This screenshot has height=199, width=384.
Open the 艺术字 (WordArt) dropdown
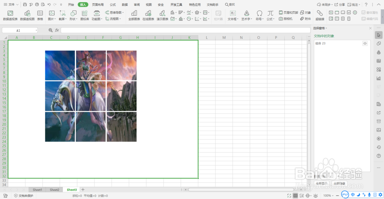[247, 15]
